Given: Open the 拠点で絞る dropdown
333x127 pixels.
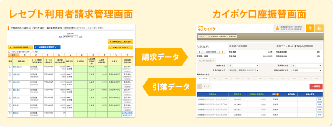Looking at the screenshot, I should pos(244,65).
